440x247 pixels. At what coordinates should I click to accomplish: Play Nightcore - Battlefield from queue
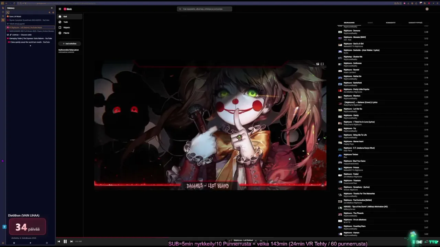pyautogui.click(x=383, y=84)
